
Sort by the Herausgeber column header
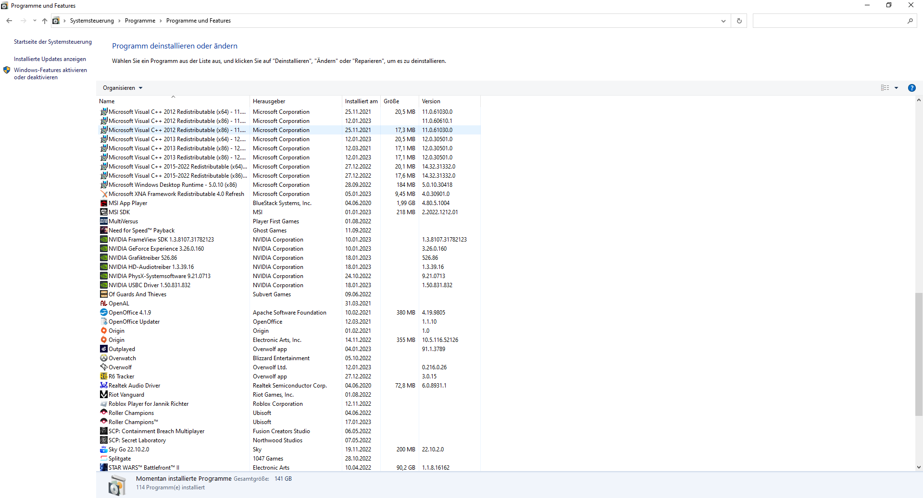coord(296,101)
